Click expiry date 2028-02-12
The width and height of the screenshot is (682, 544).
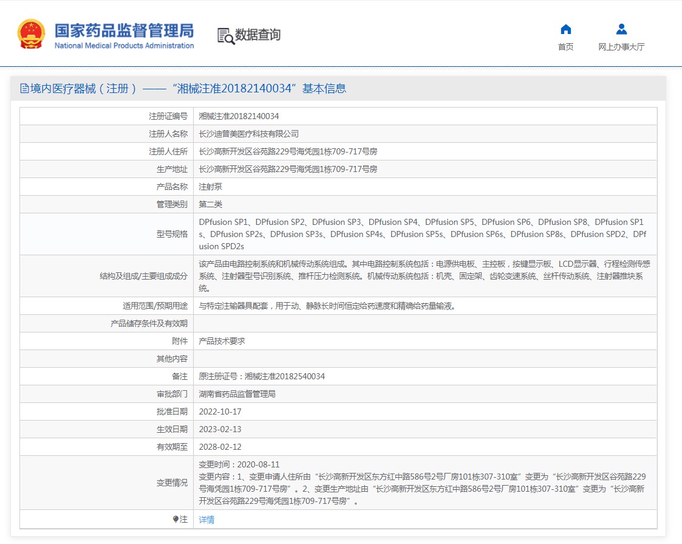click(x=220, y=447)
